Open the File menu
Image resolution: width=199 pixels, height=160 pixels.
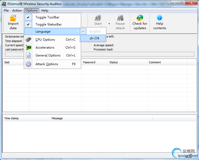pyautogui.click(x=6, y=11)
